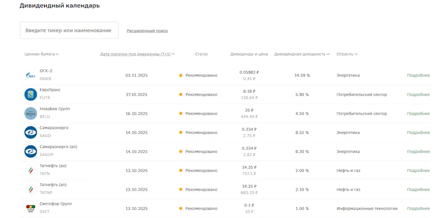This screenshot has height=218, width=442.
Task: Click the 0.1 ₽ dividend value
Action: [249, 205]
